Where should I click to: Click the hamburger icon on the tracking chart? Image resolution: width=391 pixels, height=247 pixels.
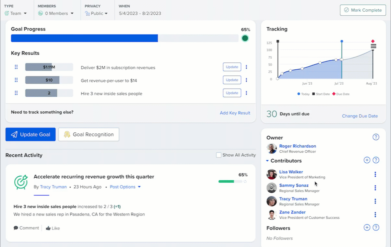[373, 46]
